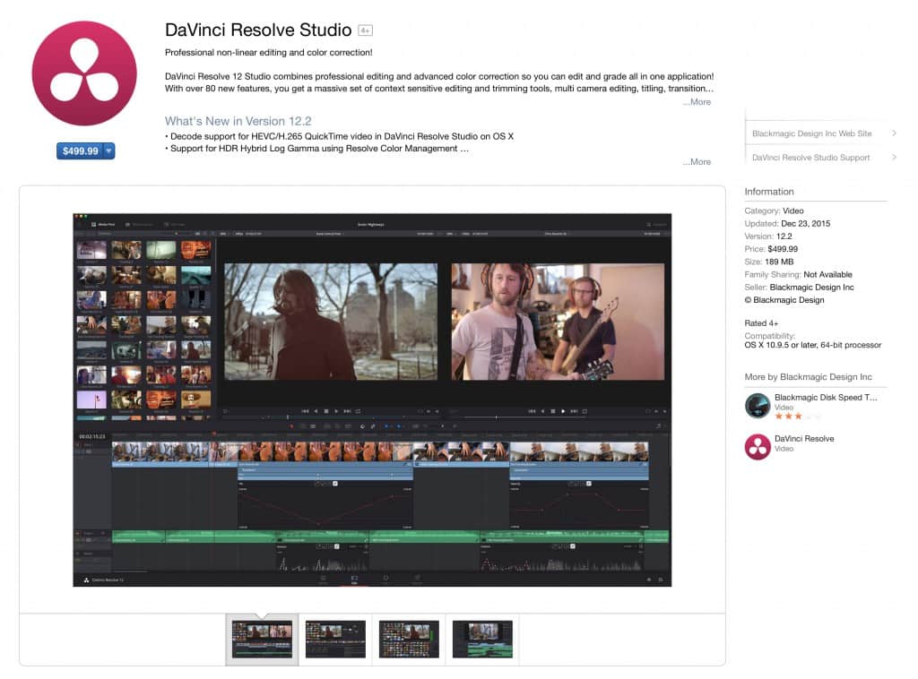Click the source viewer scrub bar playhead
Image resolution: width=918 pixels, height=679 pixels.
tap(288, 417)
